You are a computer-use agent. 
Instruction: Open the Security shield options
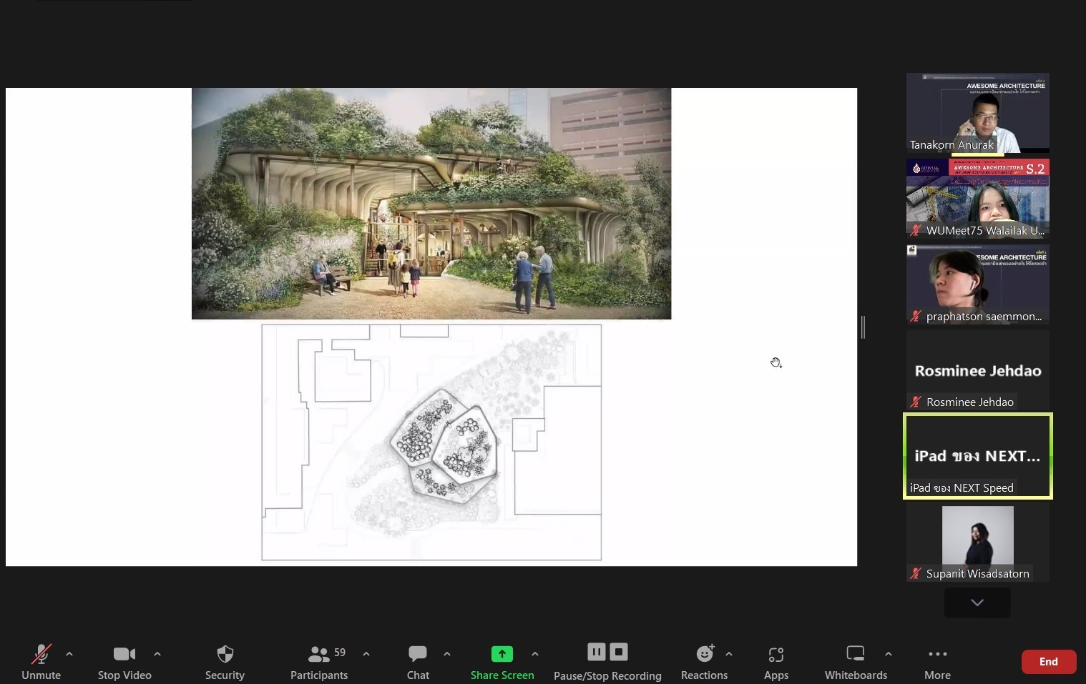tap(225, 662)
